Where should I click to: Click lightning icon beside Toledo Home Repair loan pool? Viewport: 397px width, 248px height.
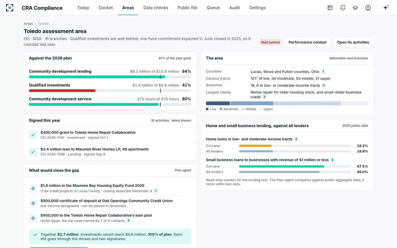point(33,218)
